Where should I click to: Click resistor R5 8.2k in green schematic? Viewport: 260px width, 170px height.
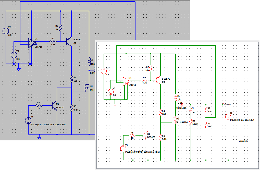160,138
